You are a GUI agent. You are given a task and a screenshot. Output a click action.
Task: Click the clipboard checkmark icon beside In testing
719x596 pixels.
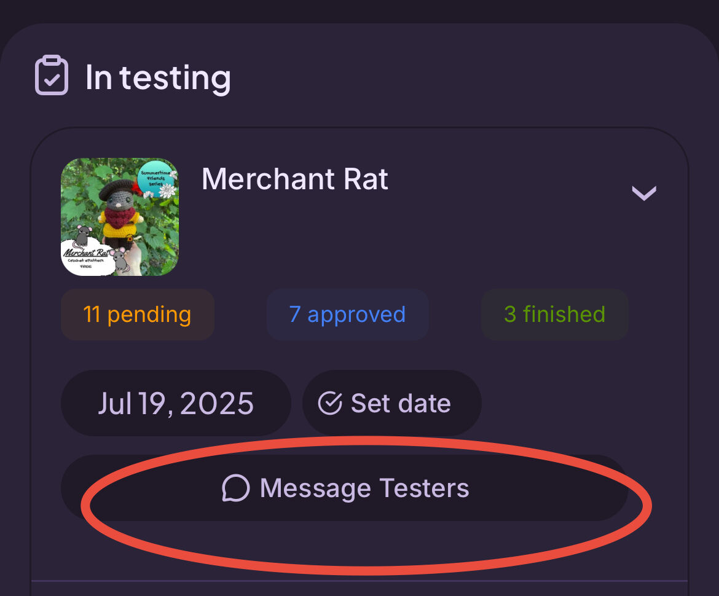(x=52, y=75)
